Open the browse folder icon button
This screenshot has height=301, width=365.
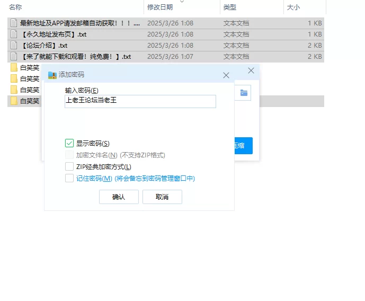pos(244,93)
